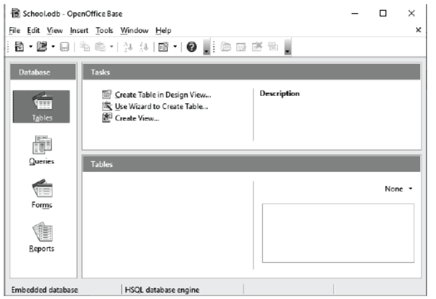Select Forms in Database pane
The height and width of the screenshot is (299, 436).
[x=42, y=194]
